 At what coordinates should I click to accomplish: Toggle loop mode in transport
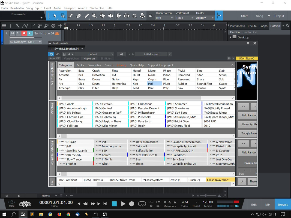tap(142, 204)
